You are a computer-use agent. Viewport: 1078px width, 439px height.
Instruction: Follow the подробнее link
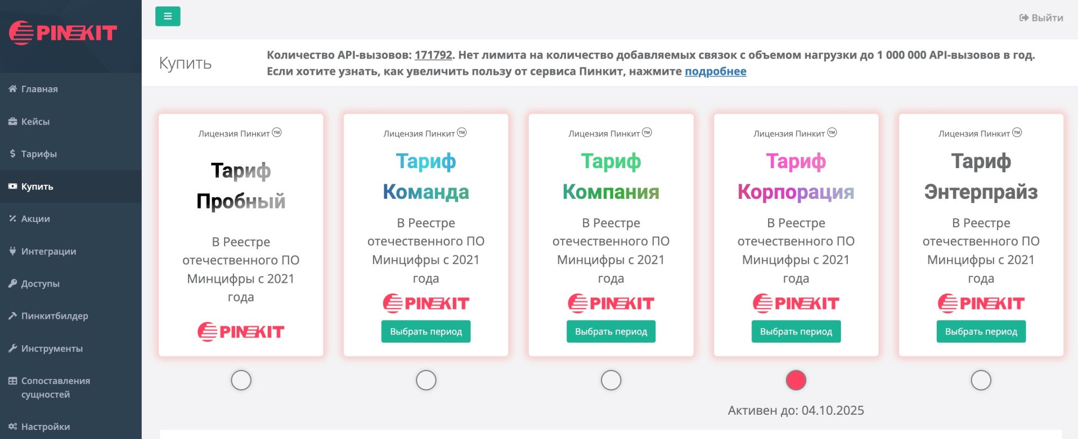pyautogui.click(x=715, y=72)
